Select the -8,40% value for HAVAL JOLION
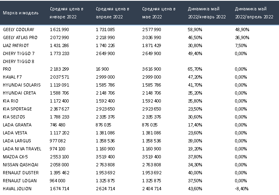This screenshot has height=195, width=279. 241,188
